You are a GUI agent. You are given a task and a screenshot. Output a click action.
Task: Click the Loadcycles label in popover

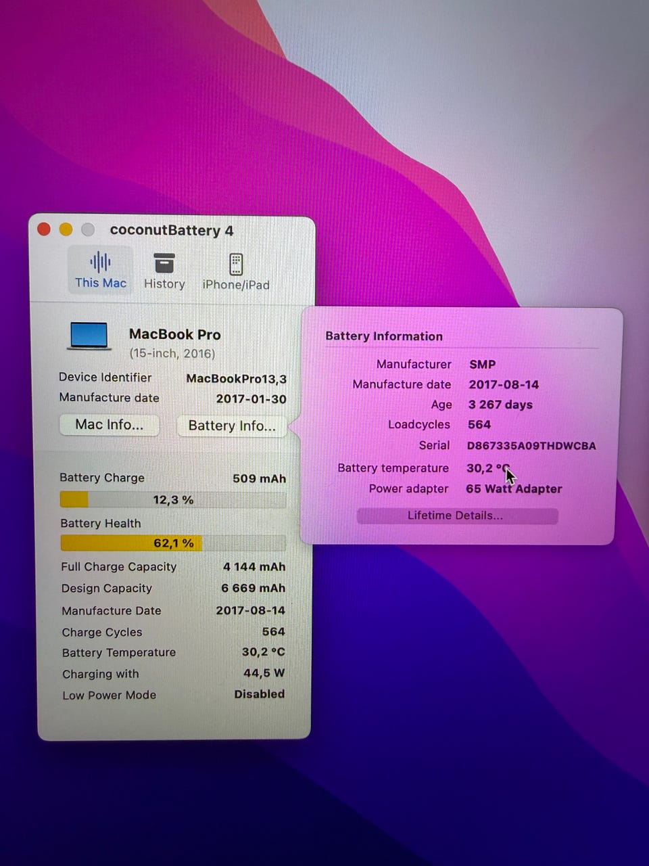coord(419,425)
